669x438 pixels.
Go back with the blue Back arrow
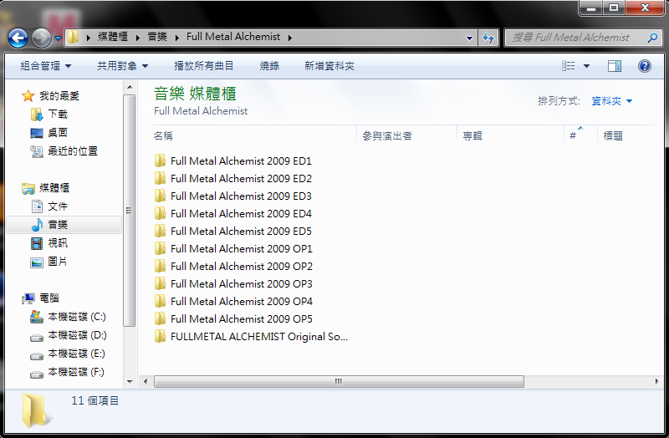click(x=18, y=38)
